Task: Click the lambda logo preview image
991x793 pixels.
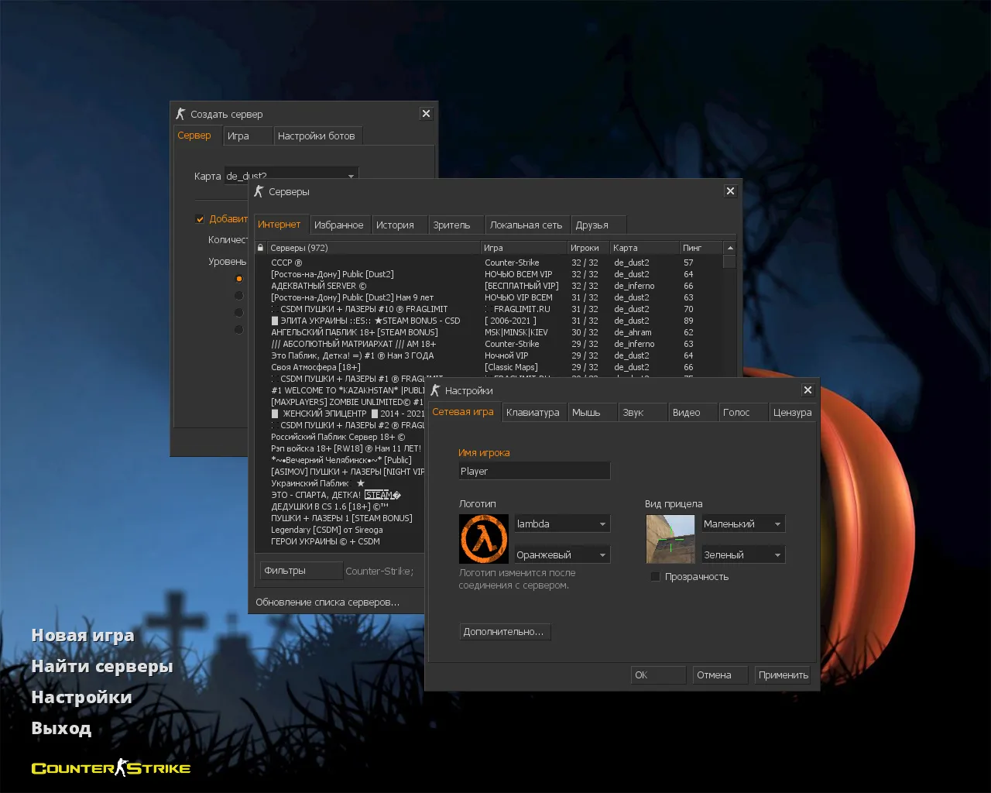Action: [x=484, y=539]
